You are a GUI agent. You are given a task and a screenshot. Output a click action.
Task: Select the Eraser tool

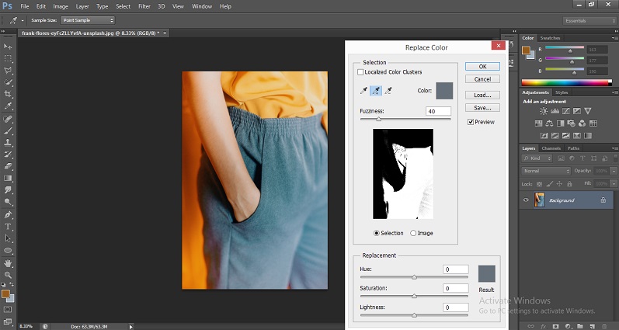8,166
